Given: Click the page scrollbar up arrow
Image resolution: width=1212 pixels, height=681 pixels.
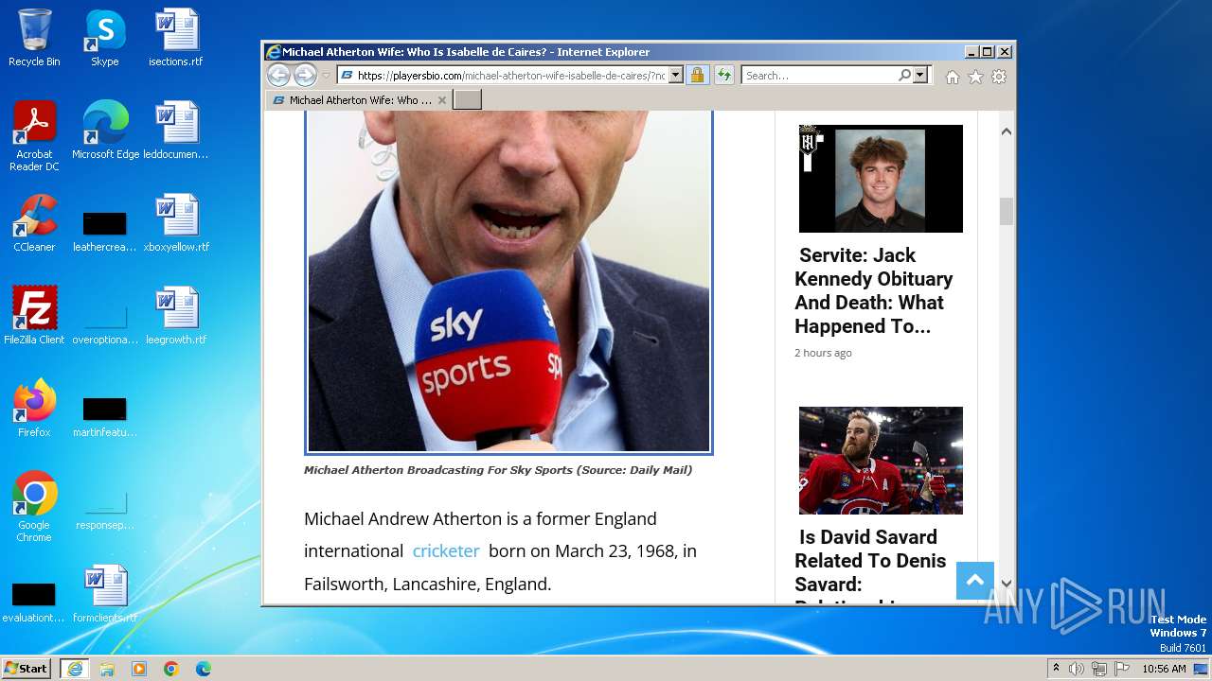Looking at the screenshot, I should click(x=1007, y=131).
